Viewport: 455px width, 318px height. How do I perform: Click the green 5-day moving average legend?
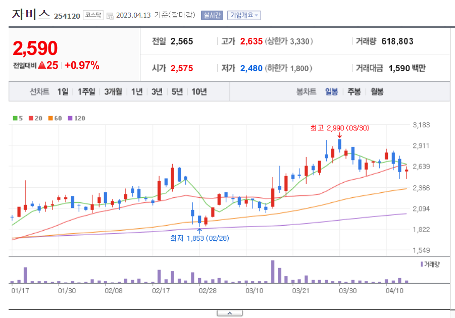tap(18, 118)
